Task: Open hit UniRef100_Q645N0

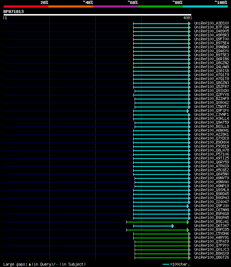Action: pos(212,174)
